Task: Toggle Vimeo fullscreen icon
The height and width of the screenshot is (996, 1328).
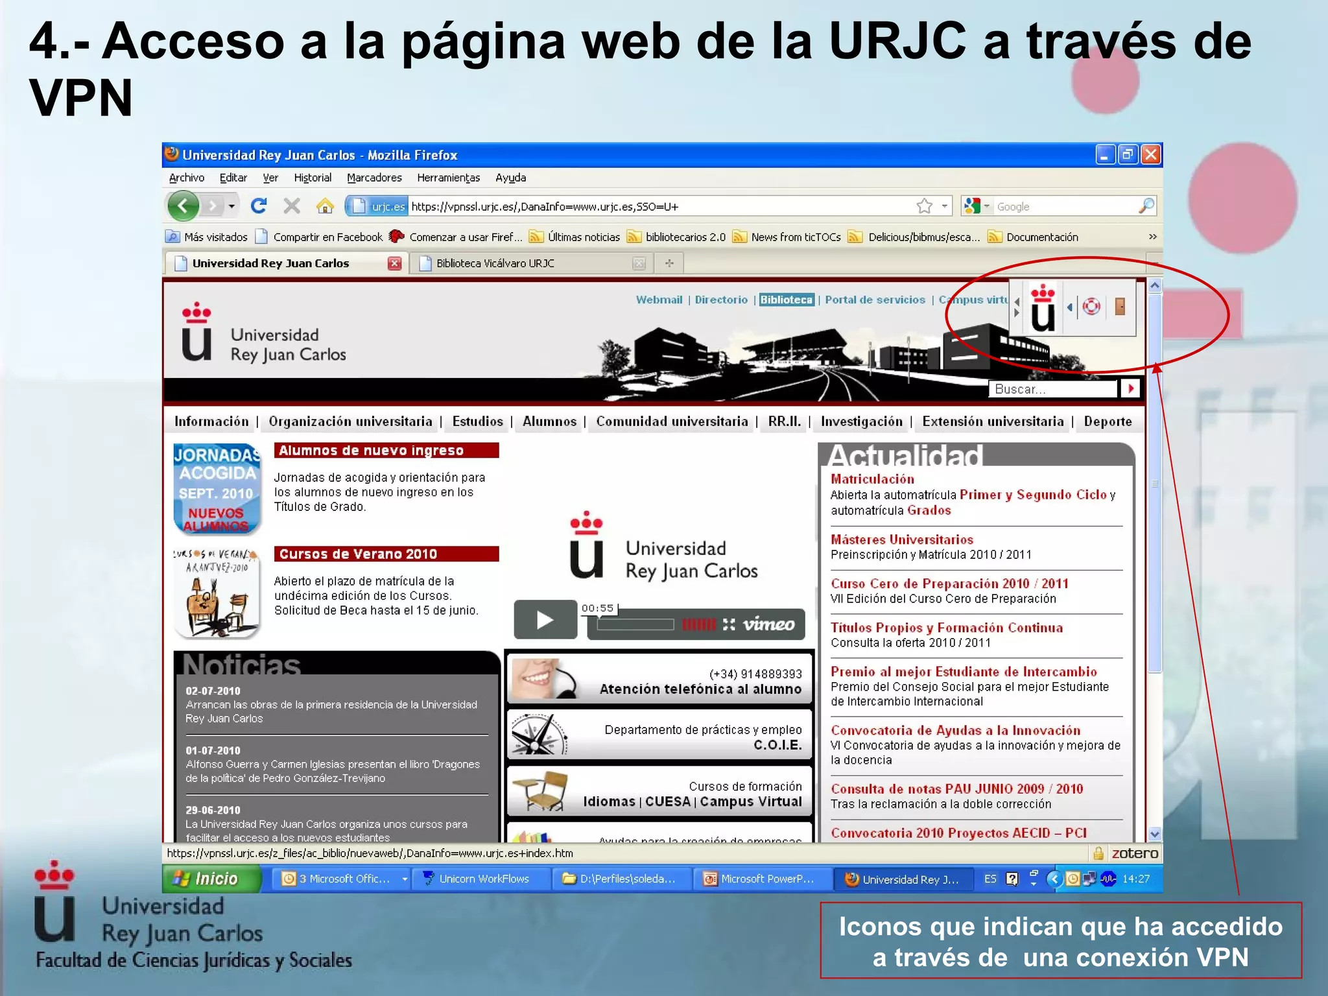Action: click(x=729, y=624)
